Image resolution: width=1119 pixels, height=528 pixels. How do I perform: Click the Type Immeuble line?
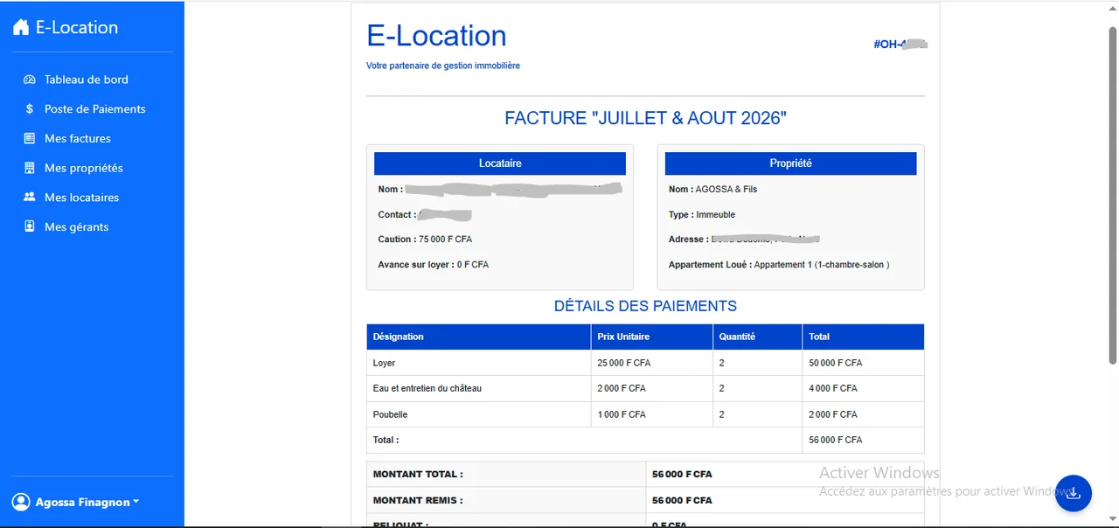click(702, 215)
